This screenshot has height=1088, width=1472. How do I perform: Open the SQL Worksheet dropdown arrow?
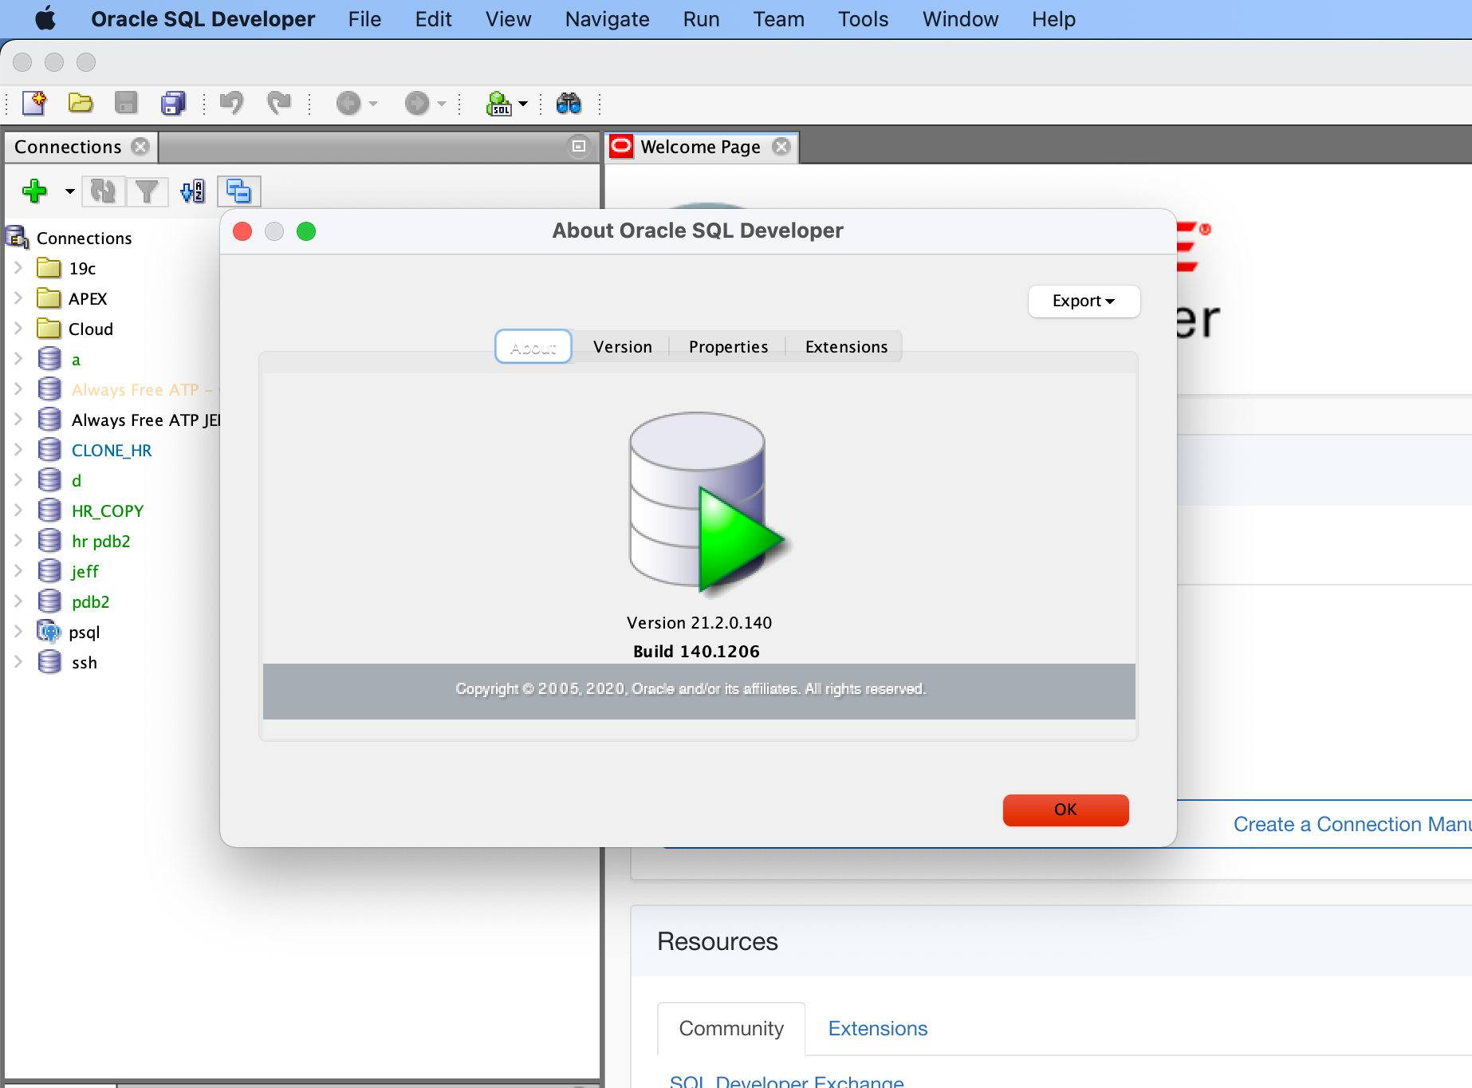tap(523, 104)
